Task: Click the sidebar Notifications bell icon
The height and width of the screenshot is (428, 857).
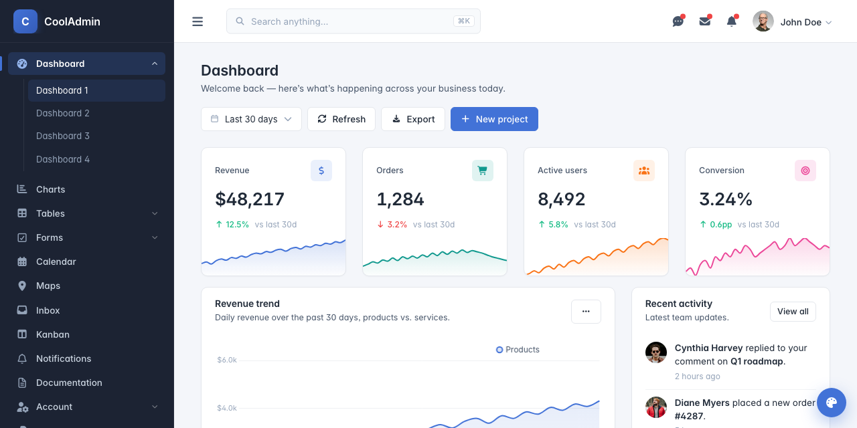Action: point(22,358)
